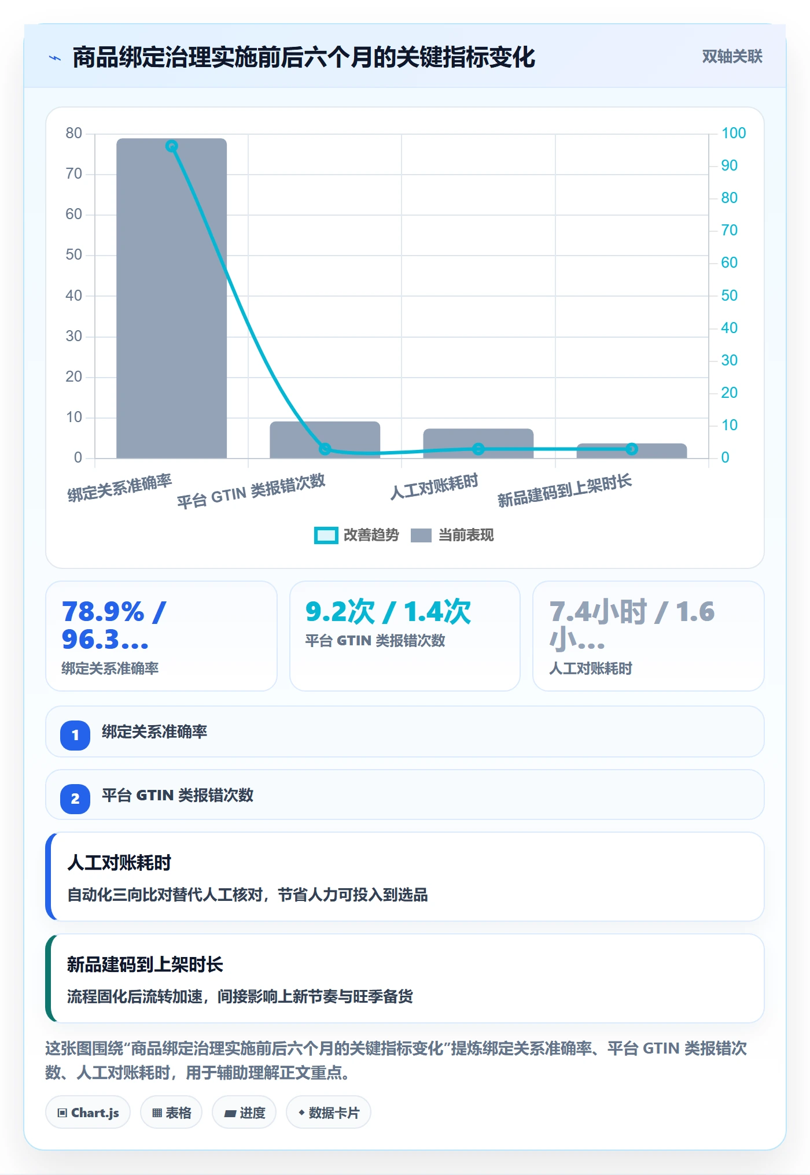The height and width of the screenshot is (1175, 810).
Task: Click the trend point on the 人工对账耗时 bar
Action: click(x=478, y=449)
